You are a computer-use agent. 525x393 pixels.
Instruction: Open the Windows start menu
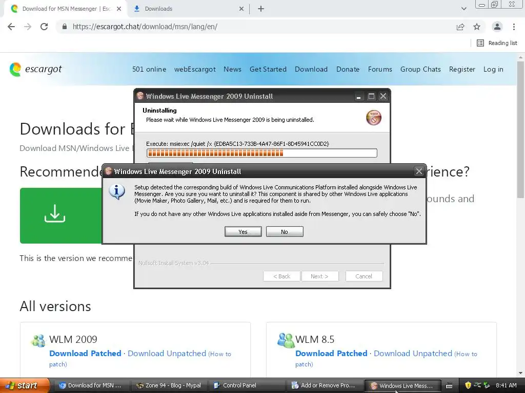pyautogui.click(x=24, y=385)
